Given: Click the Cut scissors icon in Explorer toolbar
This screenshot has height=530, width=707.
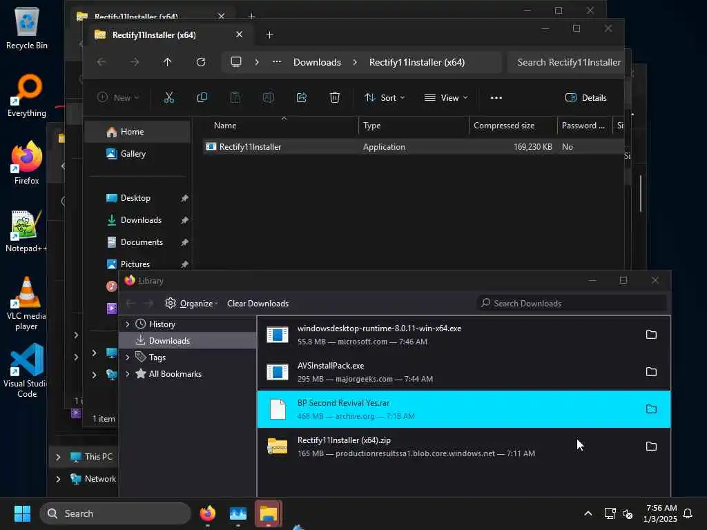Looking at the screenshot, I should click(169, 97).
